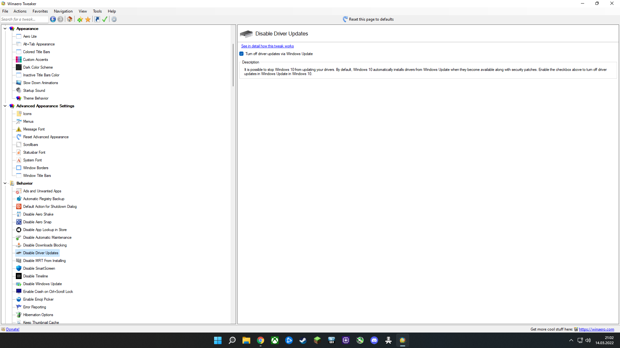Uncheck Turn off driver updates via Windows Update
This screenshot has height=348, width=620.
coord(242,54)
